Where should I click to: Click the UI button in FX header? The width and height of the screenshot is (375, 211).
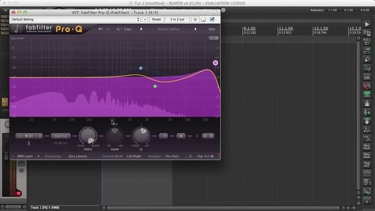coord(195,19)
